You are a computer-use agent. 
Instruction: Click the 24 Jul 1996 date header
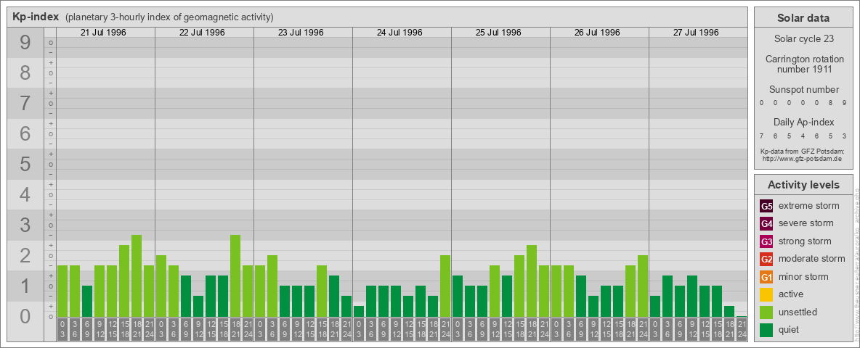pos(399,33)
